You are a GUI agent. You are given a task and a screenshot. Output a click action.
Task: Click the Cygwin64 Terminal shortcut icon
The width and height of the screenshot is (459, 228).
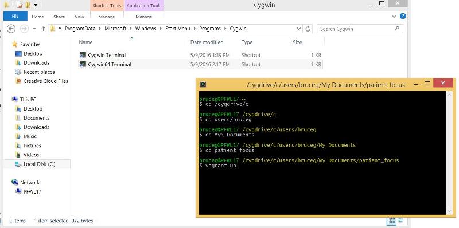83,64
